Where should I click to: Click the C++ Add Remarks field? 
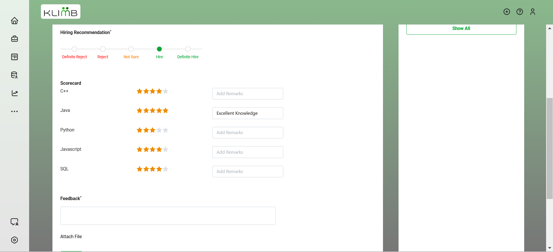pos(248,94)
